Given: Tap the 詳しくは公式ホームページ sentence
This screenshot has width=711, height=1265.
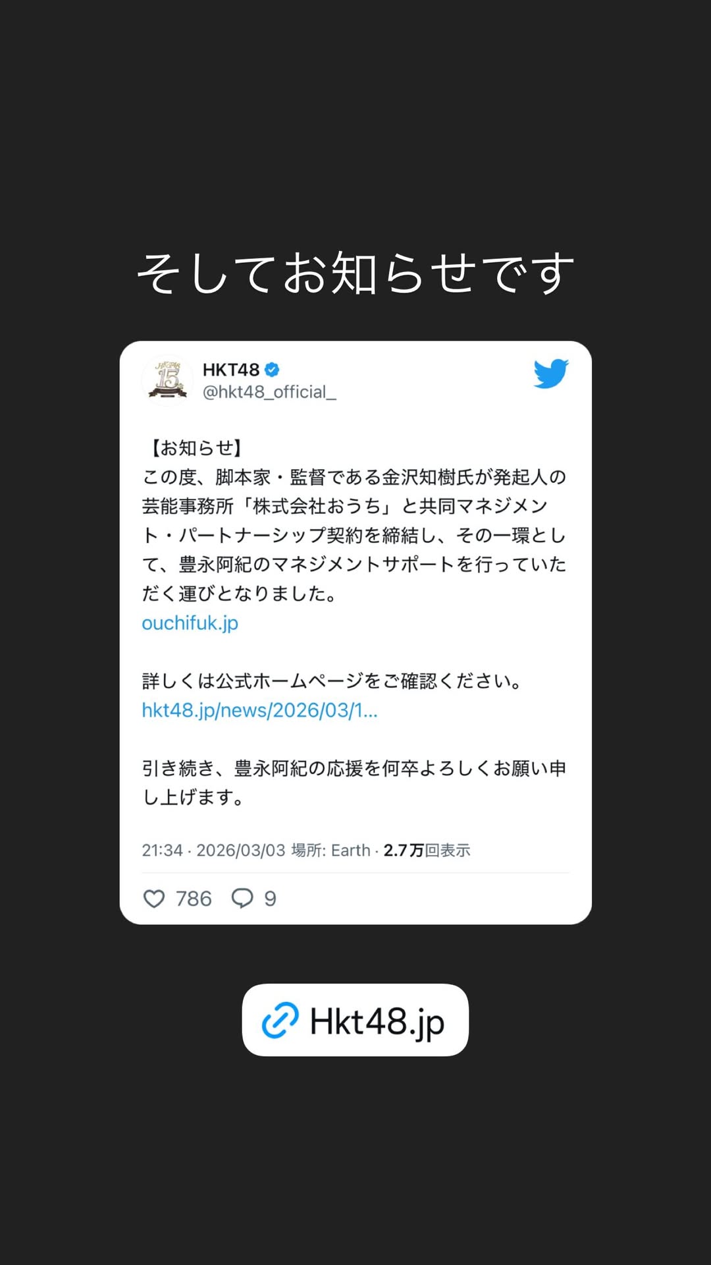Looking at the screenshot, I should click(x=332, y=681).
